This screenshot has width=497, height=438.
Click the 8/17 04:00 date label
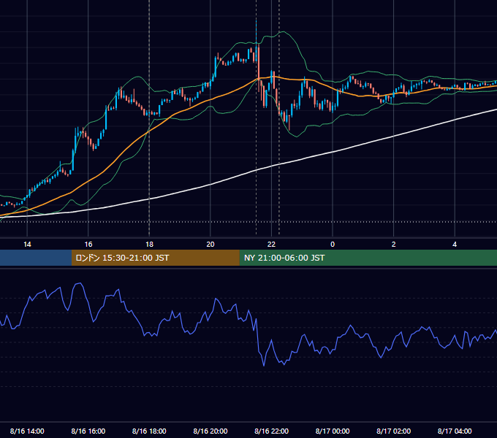pyautogui.click(x=455, y=431)
